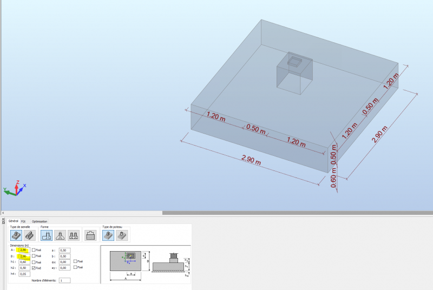This screenshot has height=290, width=433.
Task: Click the lean concrete footing icon
Action: [90, 235]
